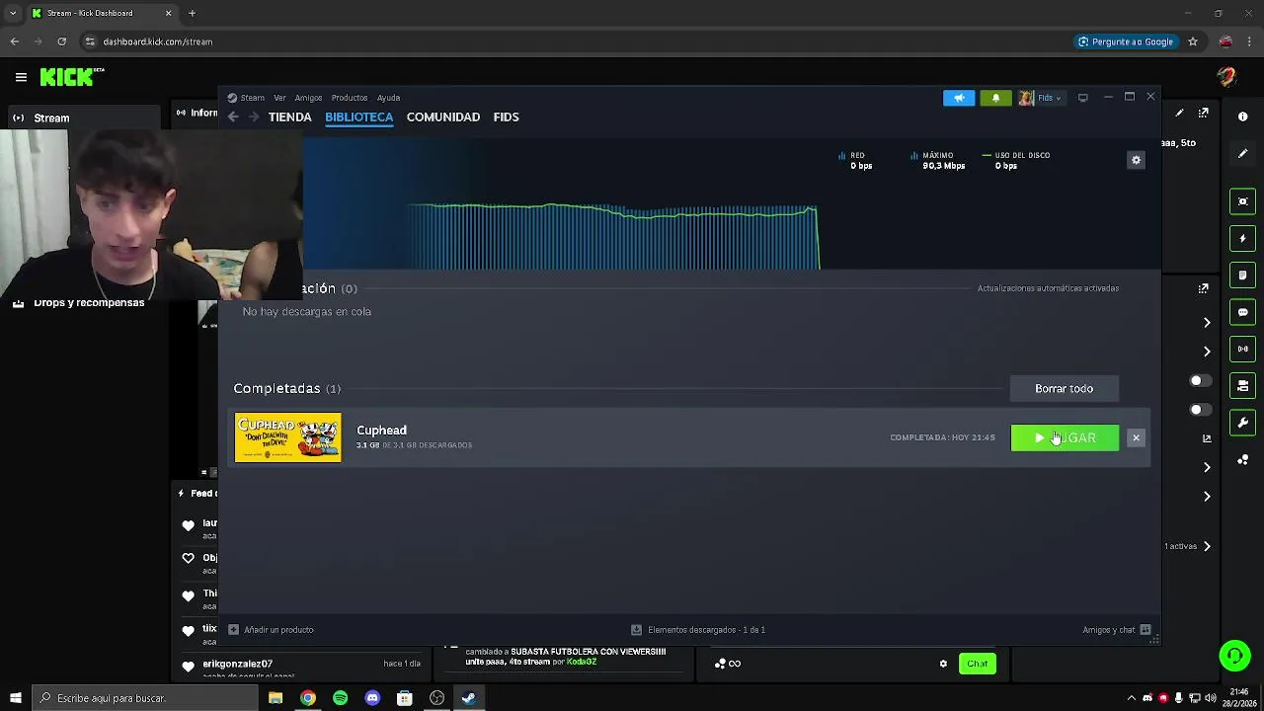Pop out the Kick stream info panel

pos(1204,114)
